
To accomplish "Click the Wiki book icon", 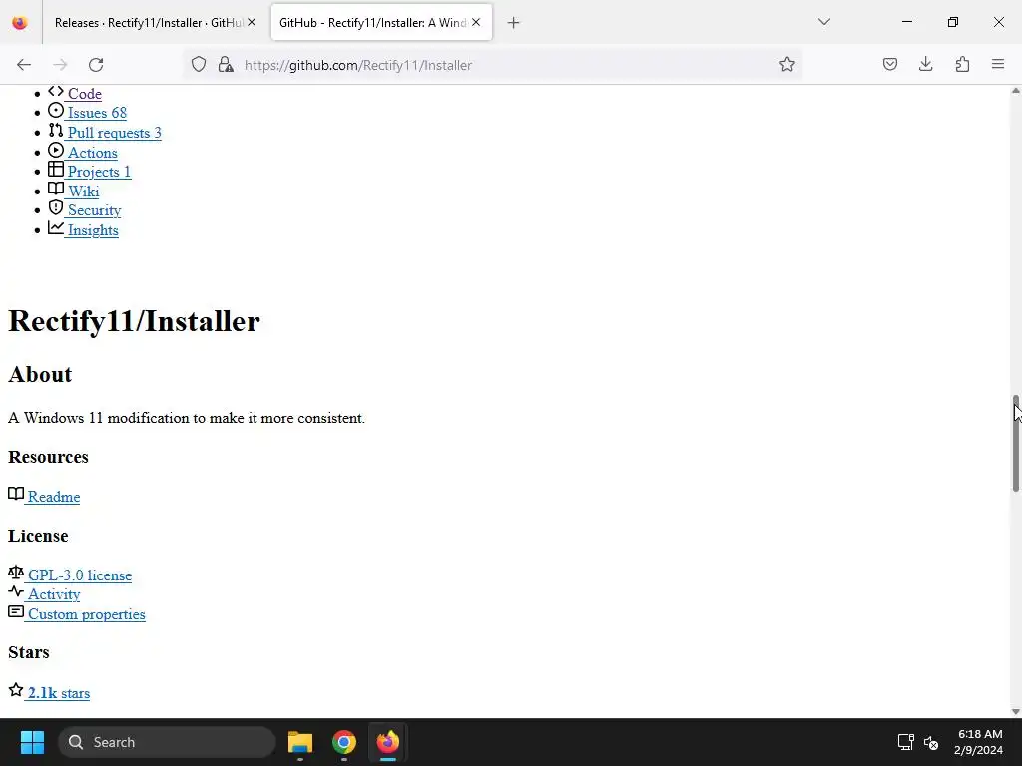I will pyautogui.click(x=56, y=189).
